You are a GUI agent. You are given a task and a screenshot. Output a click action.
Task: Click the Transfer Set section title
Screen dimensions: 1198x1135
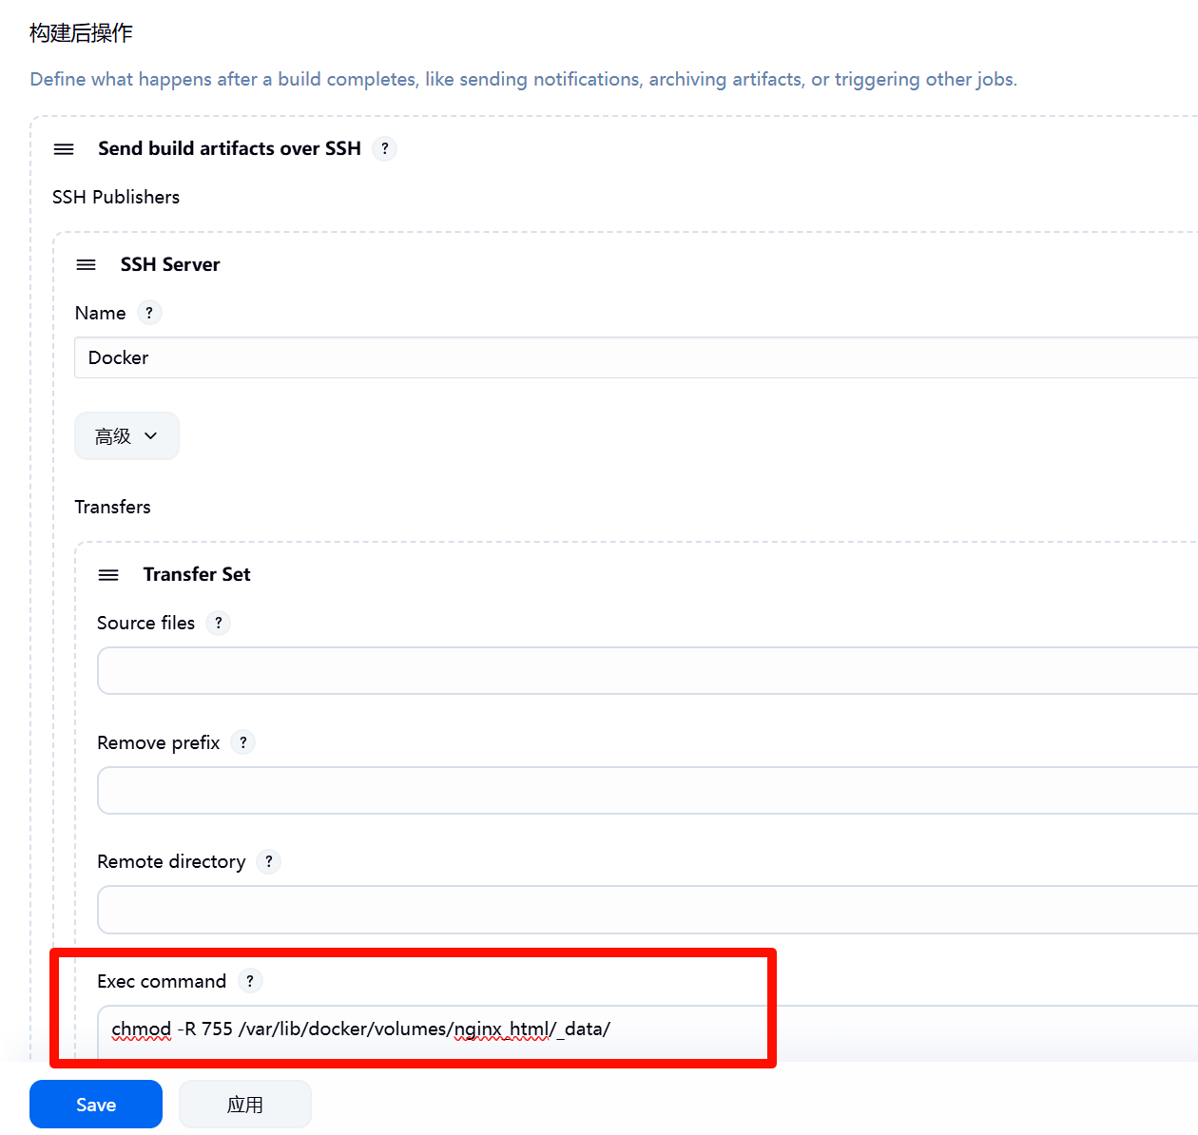197,574
